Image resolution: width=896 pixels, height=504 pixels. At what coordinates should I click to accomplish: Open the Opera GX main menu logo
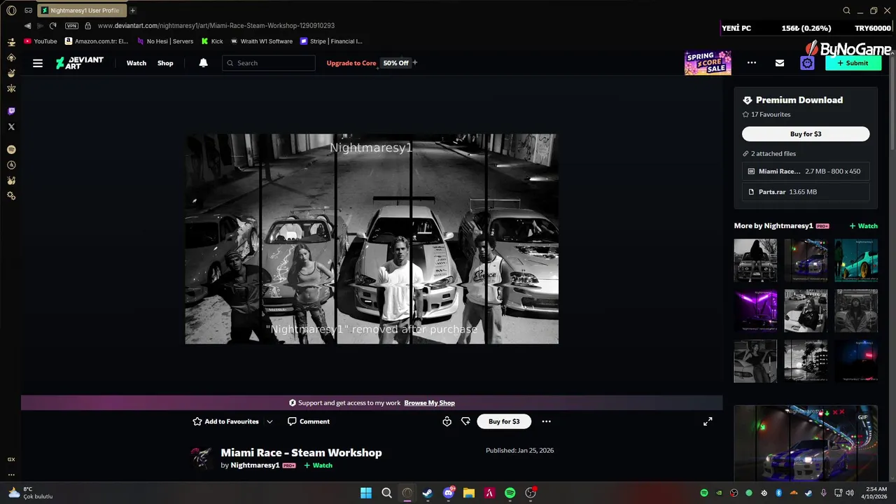[11, 10]
